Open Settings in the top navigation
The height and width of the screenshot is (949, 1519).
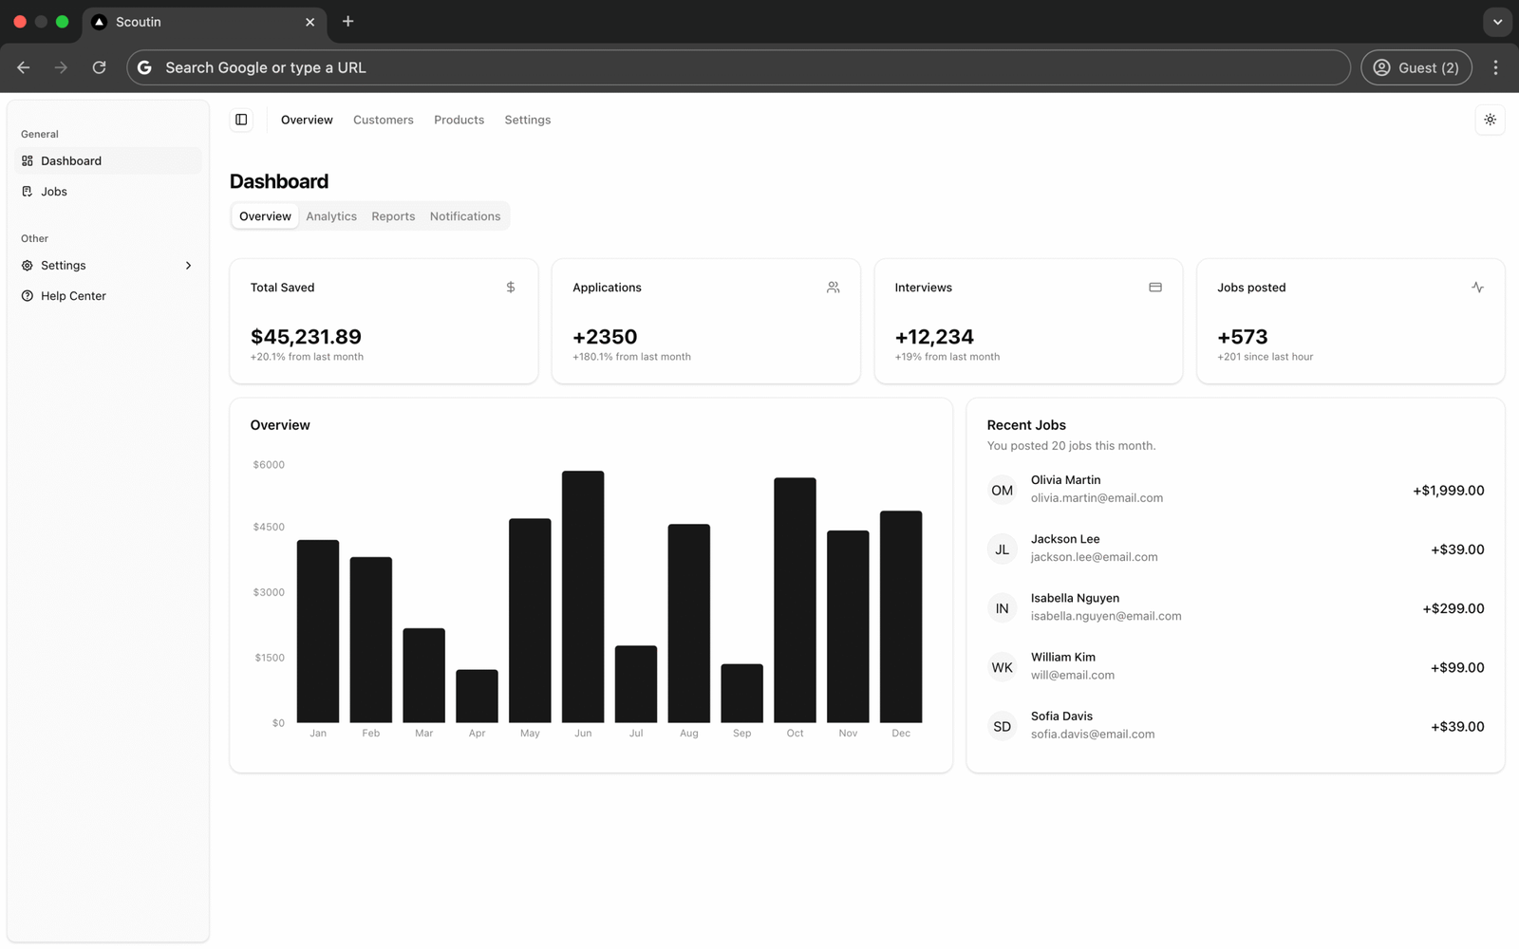click(527, 120)
